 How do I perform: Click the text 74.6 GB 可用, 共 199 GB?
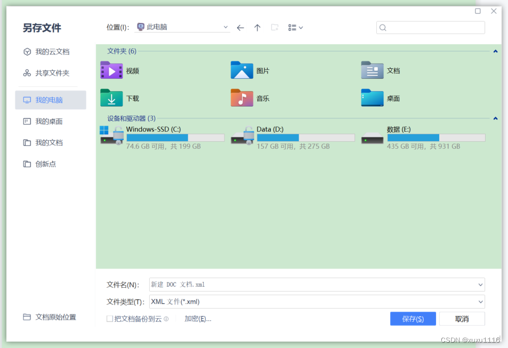pos(163,147)
